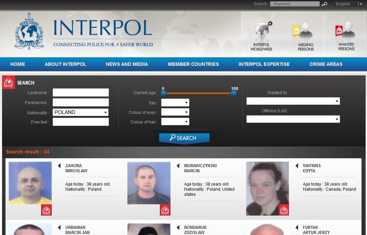Image resolution: width=367 pixels, height=235 pixels.
Task: Click red notice badge on Zahora Miroslaw photo
Action: [x=46, y=210]
